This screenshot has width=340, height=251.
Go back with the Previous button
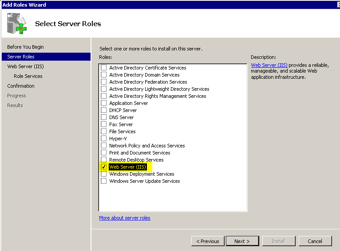(x=208, y=241)
